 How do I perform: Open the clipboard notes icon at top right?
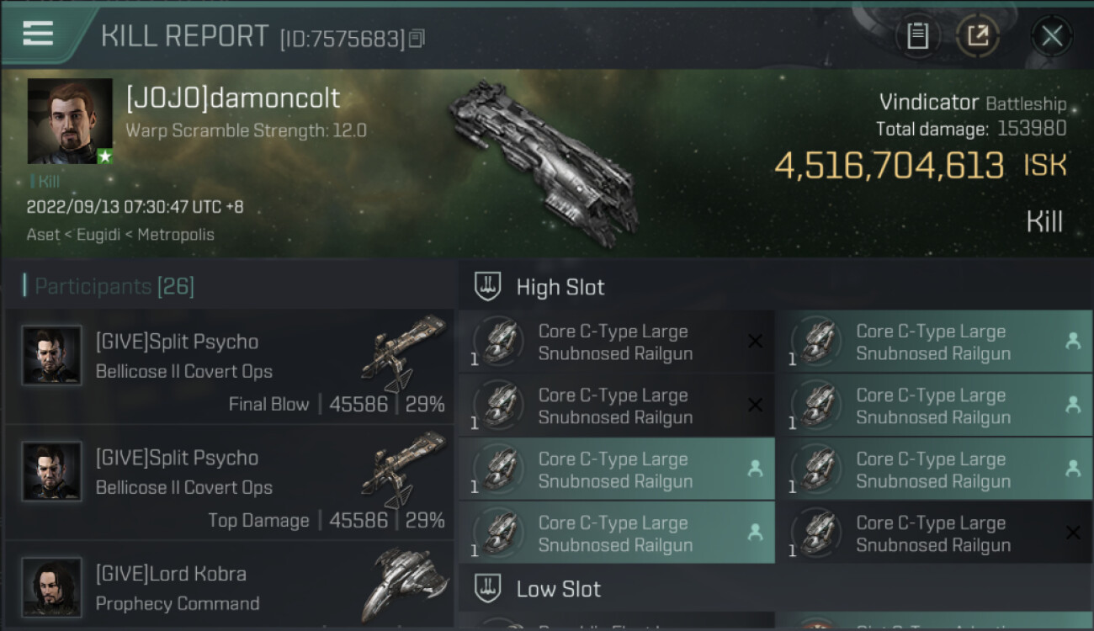click(917, 35)
